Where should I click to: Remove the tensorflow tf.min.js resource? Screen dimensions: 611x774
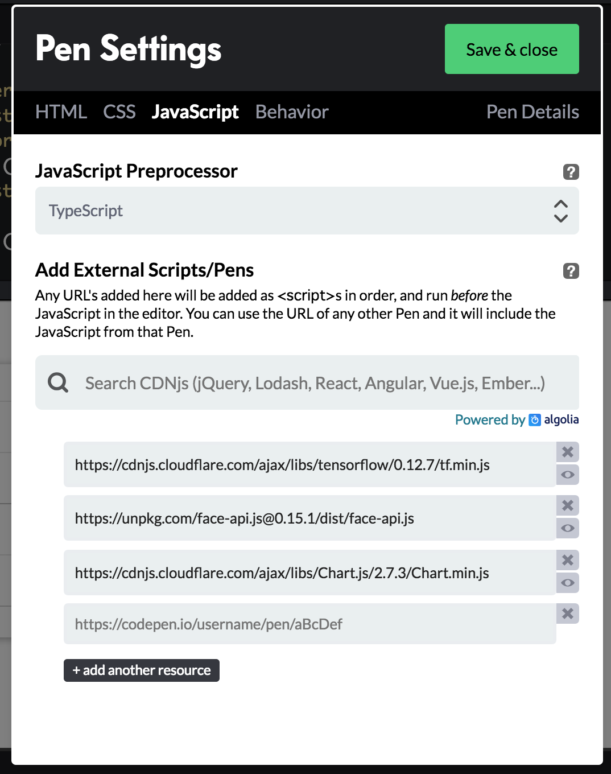pyautogui.click(x=567, y=452)
